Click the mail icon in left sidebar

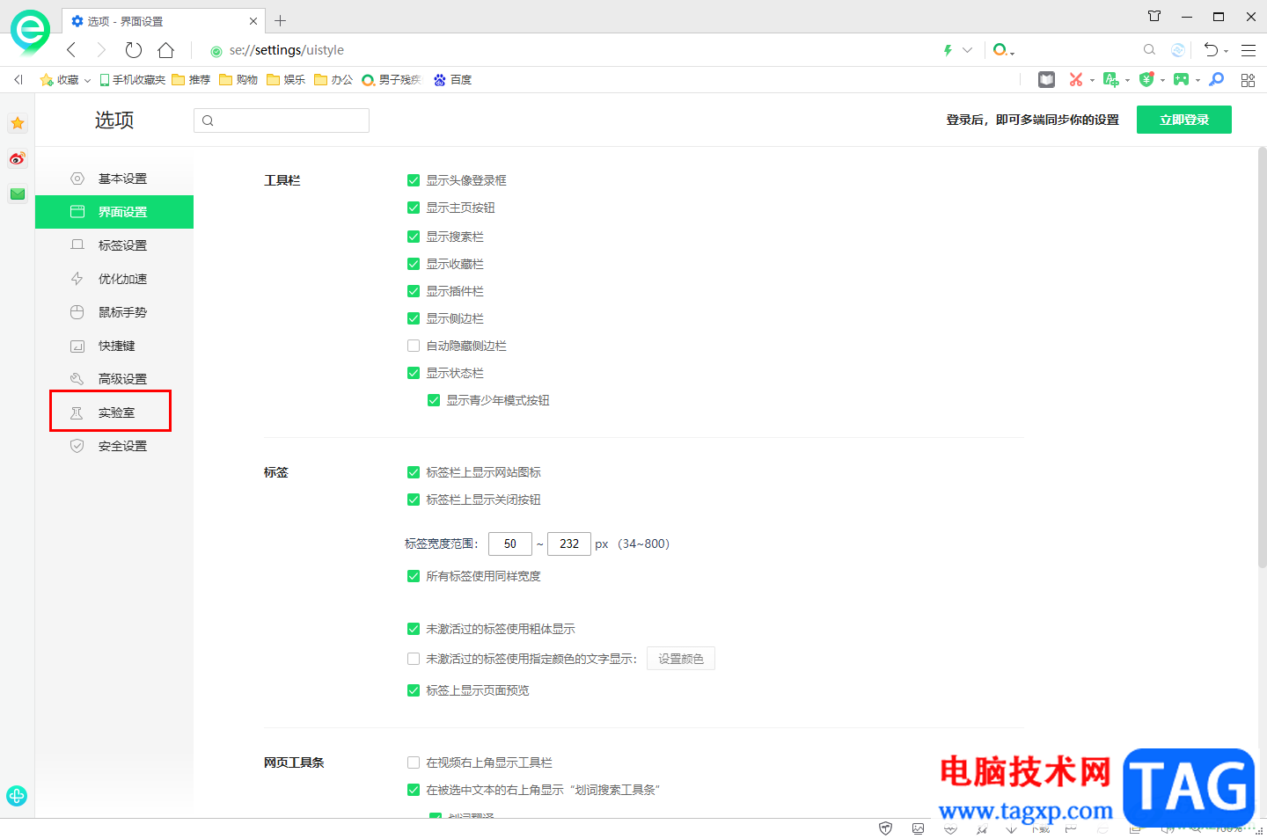point(18,193)
